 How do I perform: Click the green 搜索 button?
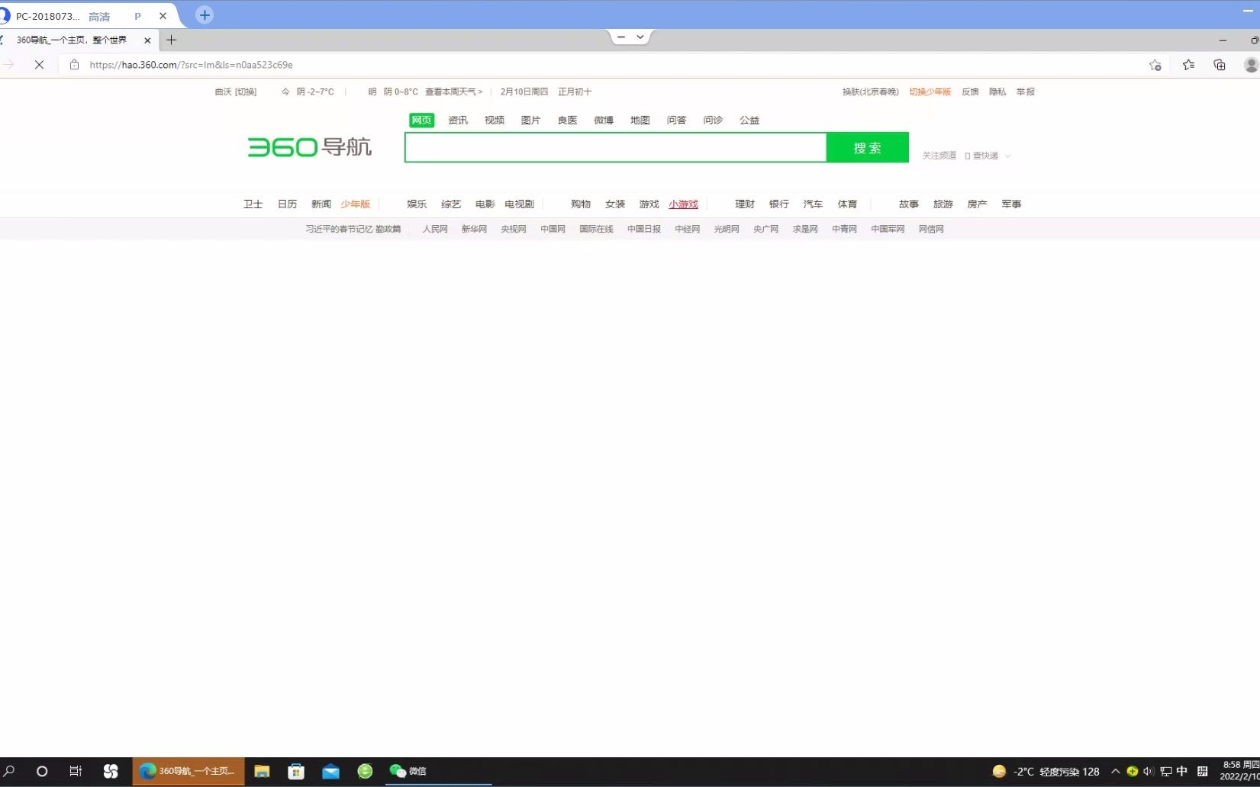click(867, 147)
